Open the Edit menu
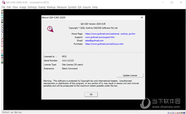Image resolution: width=186 pixels, height=114 pixels. click(9, 7)
